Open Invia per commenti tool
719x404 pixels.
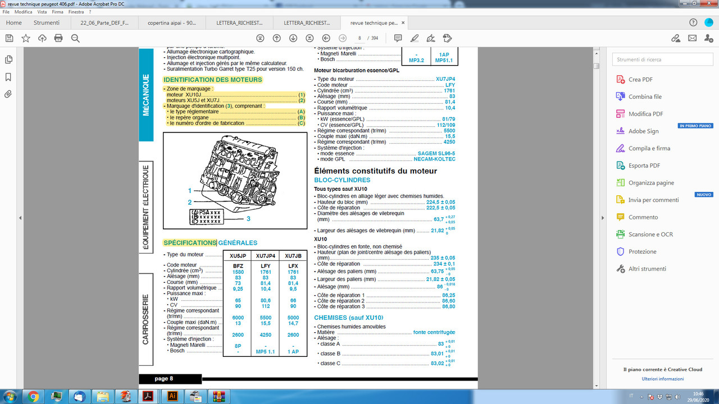(653, 200)
